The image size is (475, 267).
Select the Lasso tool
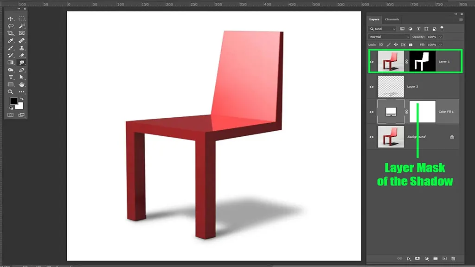(11, 26)
